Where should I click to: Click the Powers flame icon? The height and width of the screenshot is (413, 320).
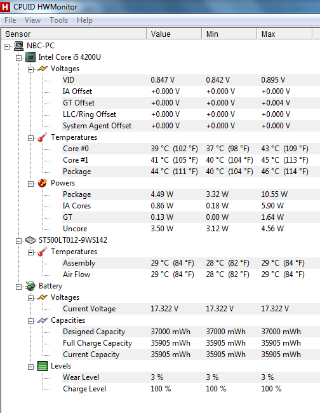tap(43, 183)
